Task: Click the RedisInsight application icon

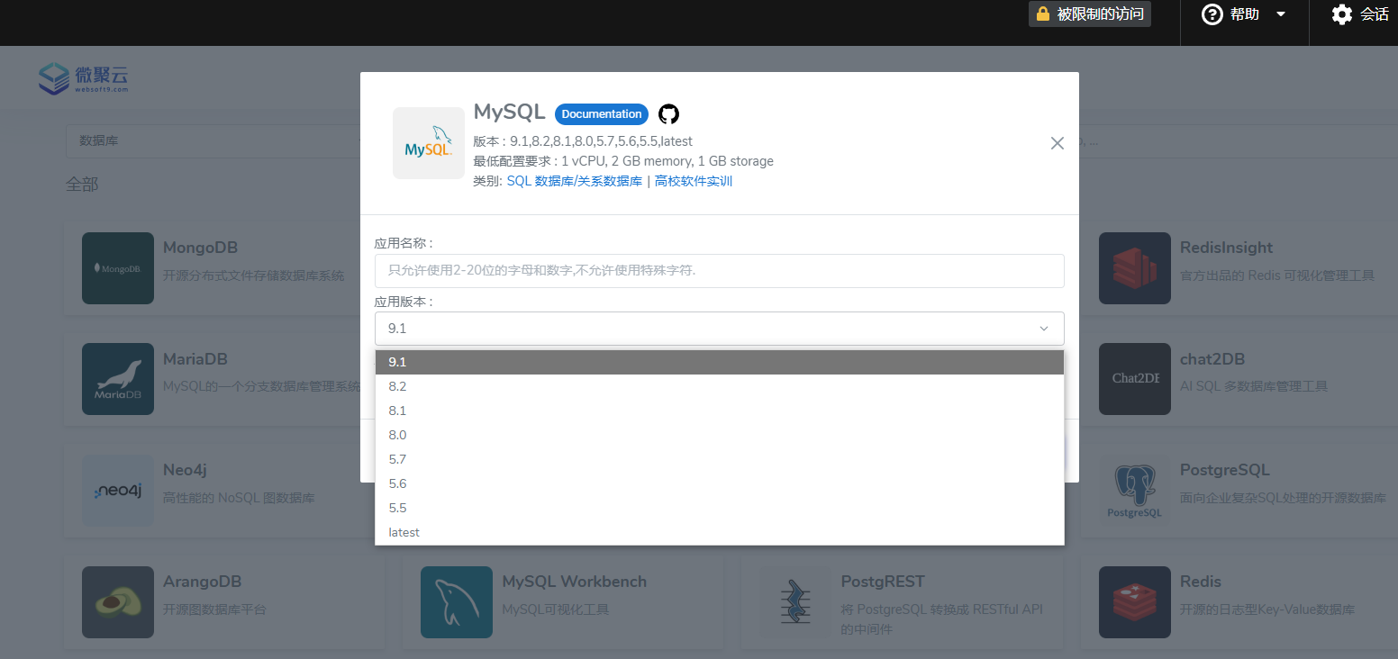Action: pyautogui.click(x=1134, y=267)
